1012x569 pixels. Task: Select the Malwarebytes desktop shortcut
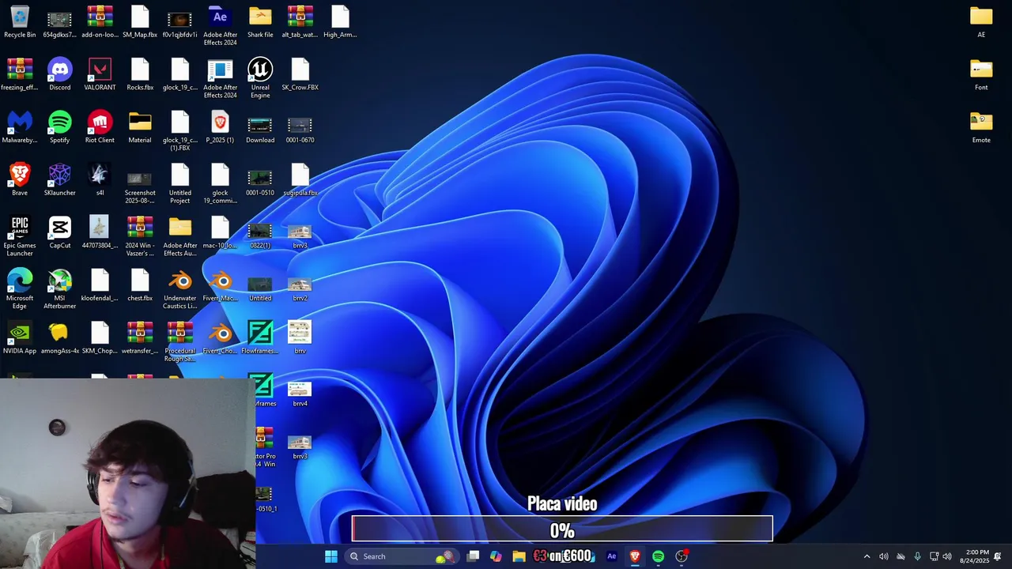click(20, 128)
